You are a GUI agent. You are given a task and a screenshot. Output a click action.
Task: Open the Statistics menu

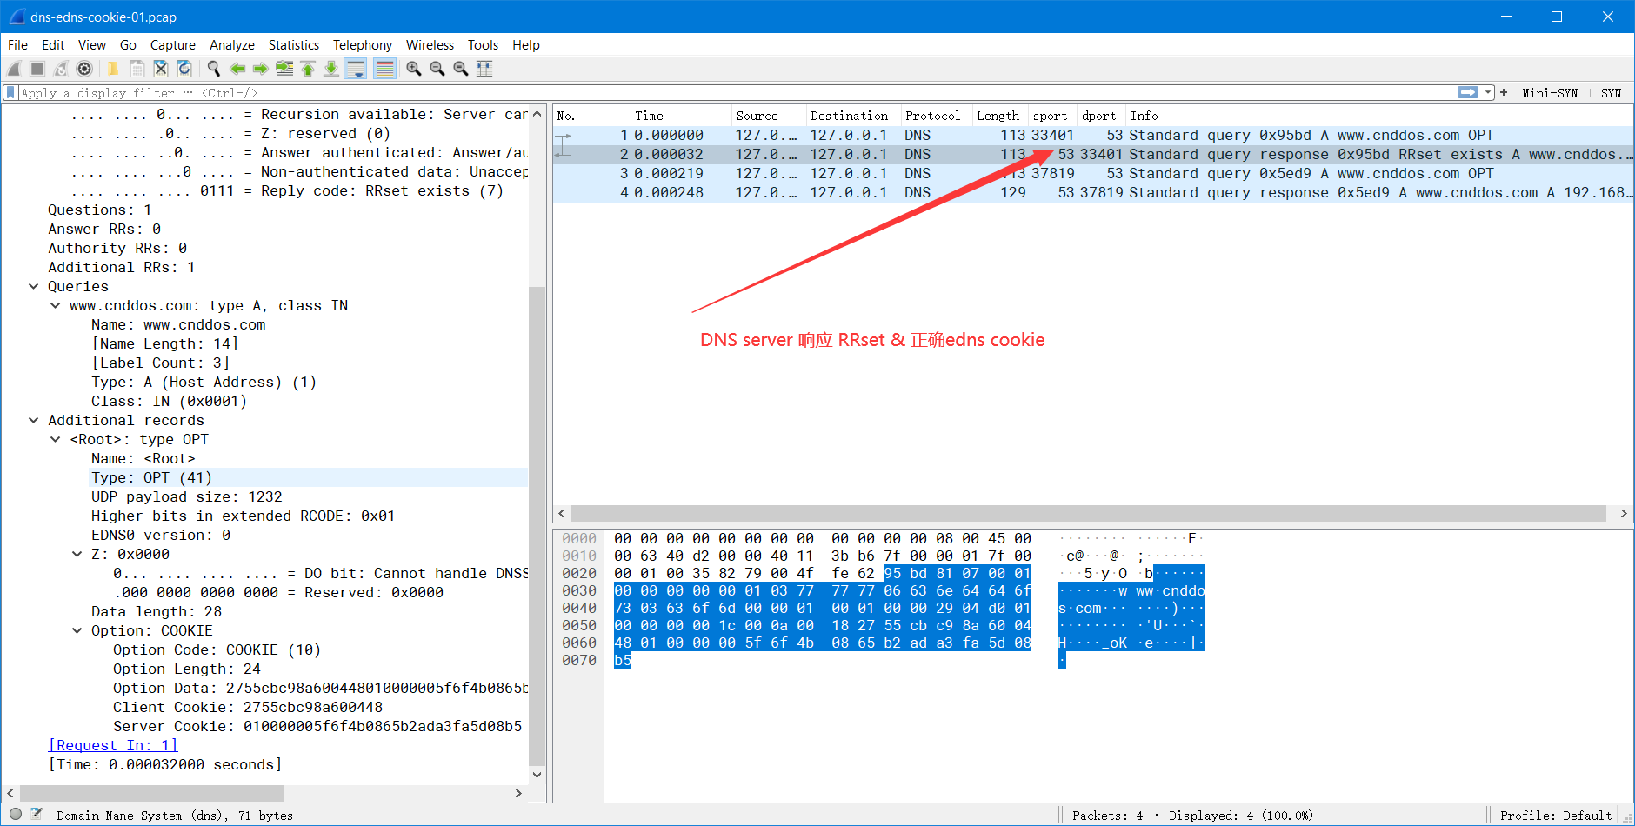point(294,44)
